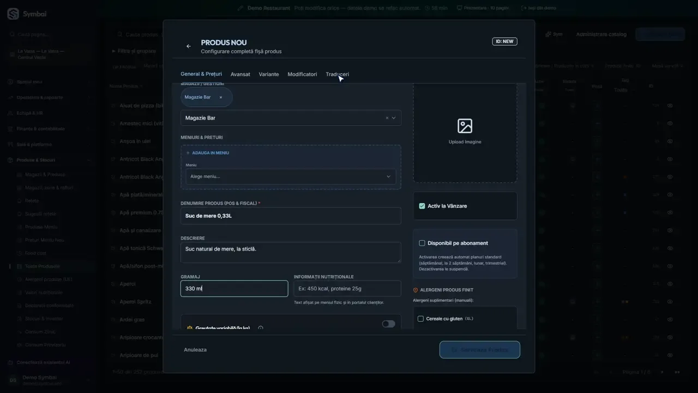This screenshot has height=393, width=698.
Task: Click the back arrow beside Produs Nou
Action: [189, 46]
